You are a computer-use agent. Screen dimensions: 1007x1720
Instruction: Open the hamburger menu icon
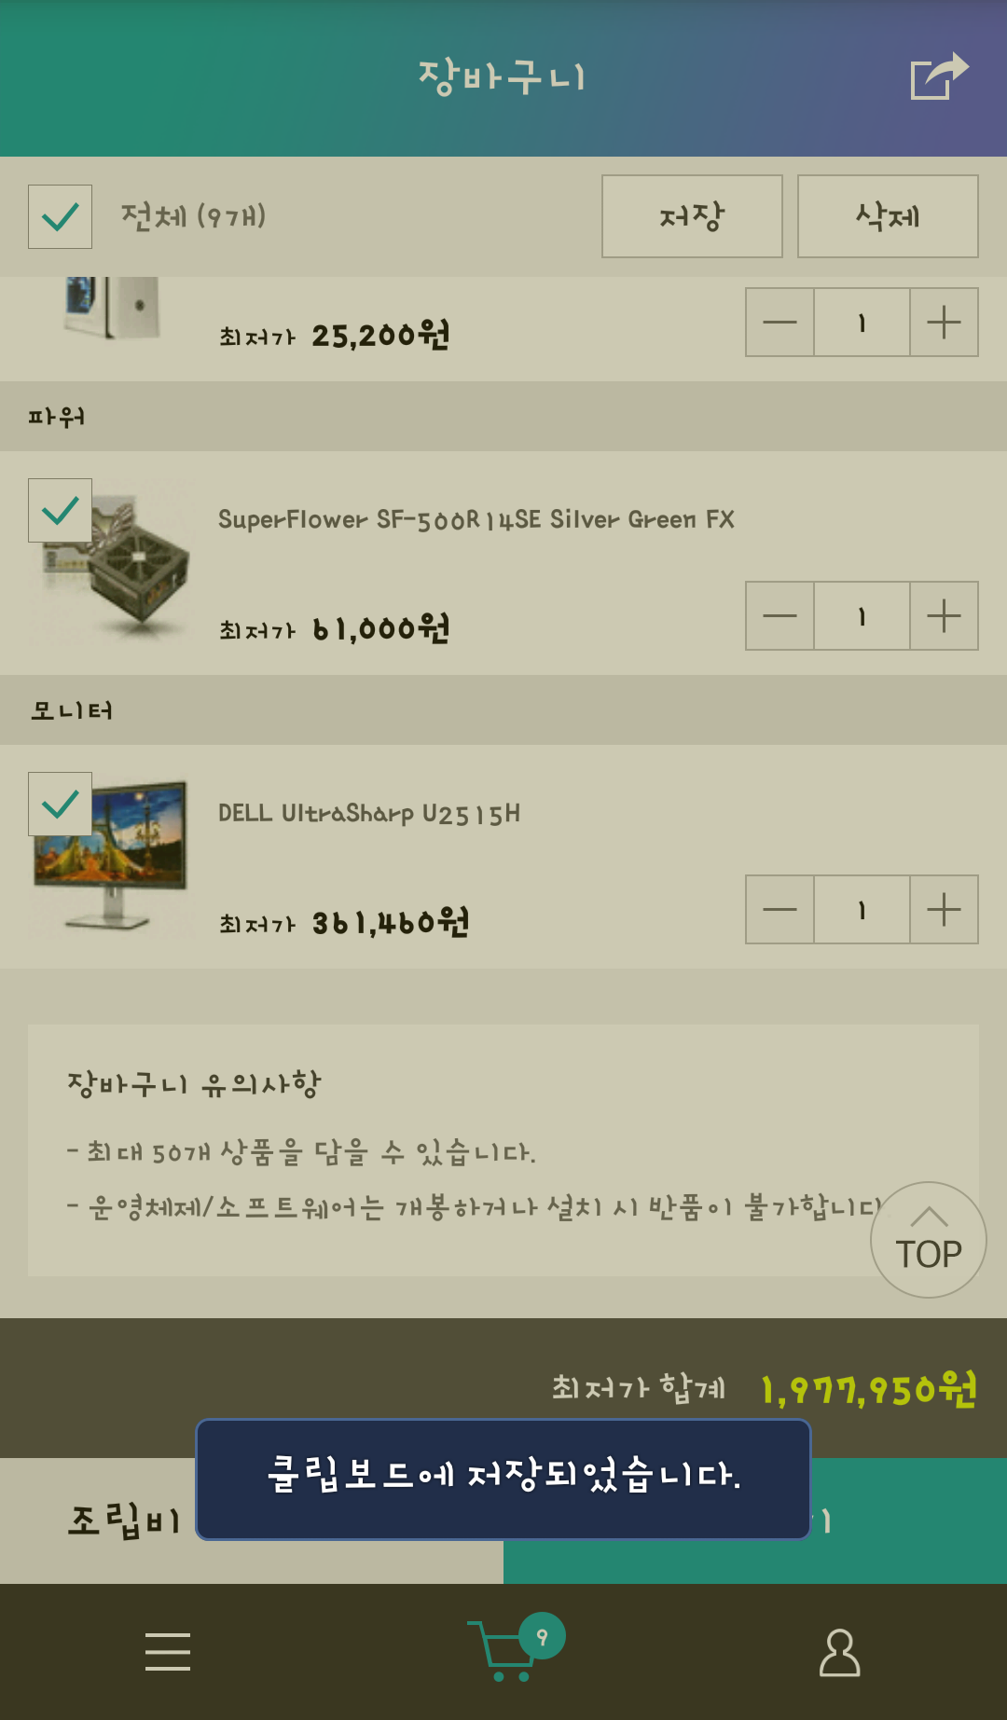click(x=168, y=1651)
